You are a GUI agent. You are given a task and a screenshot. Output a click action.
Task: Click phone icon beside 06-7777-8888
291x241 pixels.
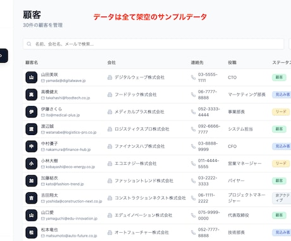point(193,94)
